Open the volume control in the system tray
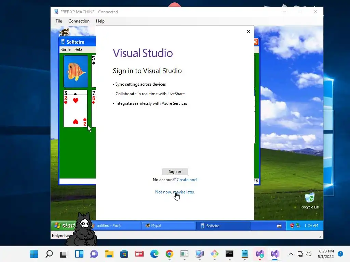Image resolution: width=350 pixels, height=262 pixels. pos(309,254)
